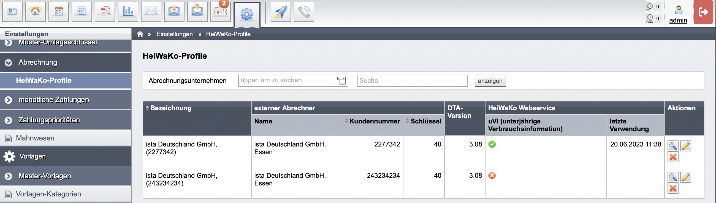716x203 pixels.
Task: Edit ista profile 2277342 with pencil
Action: pyautogui.click(x=686, y=146)
